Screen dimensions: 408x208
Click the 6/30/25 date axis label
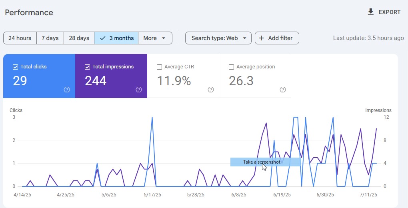325,195
